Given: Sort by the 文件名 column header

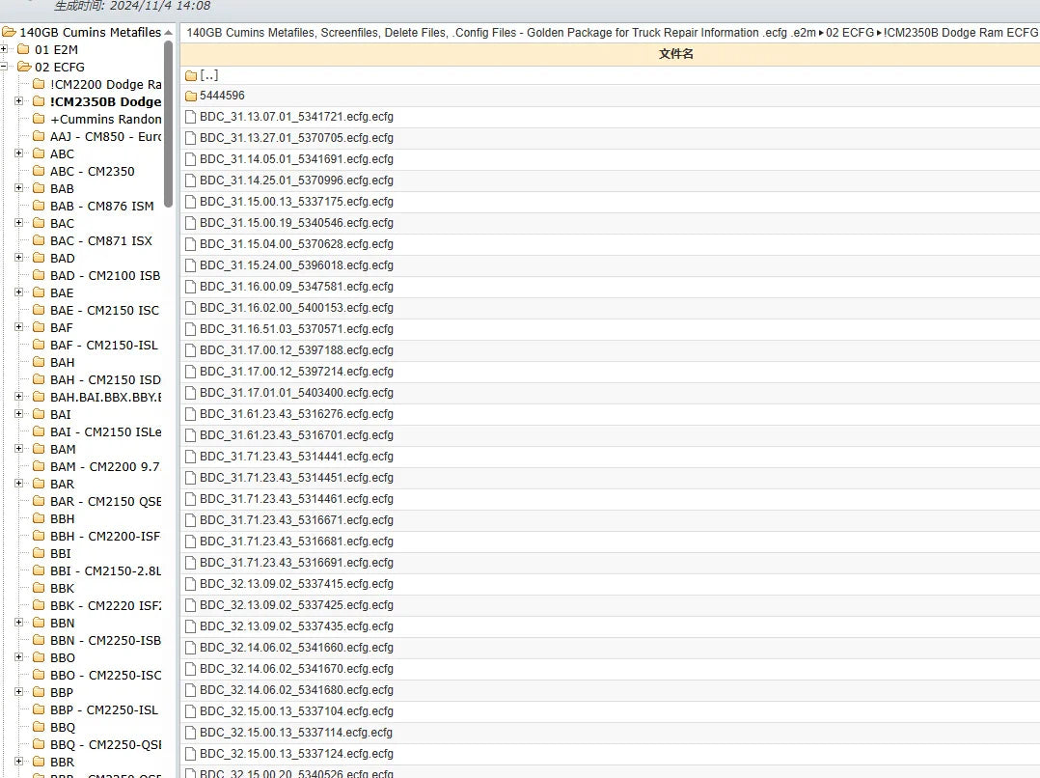Looking at the screenshot, I should point(676,54).
